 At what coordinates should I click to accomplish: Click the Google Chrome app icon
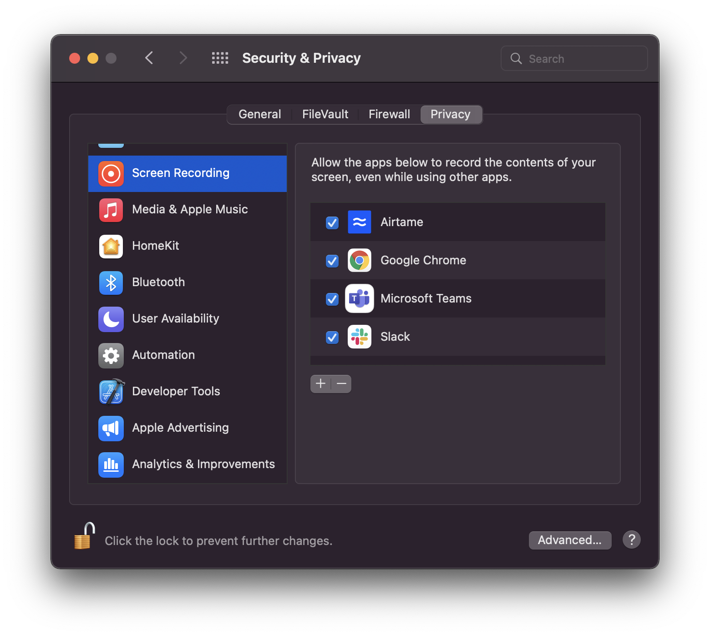[x=360, y=260]
